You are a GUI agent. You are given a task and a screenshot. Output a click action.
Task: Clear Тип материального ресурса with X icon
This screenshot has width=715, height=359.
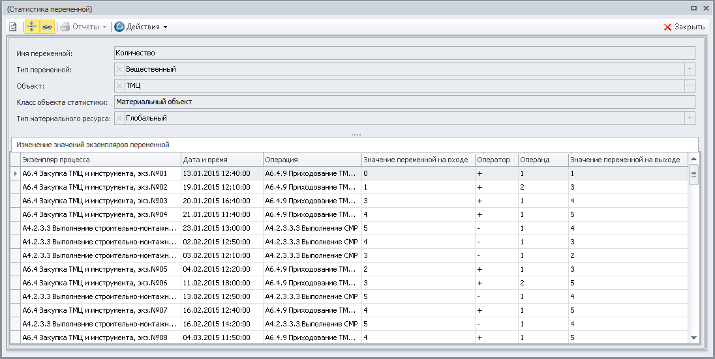[x=119, y=118]
